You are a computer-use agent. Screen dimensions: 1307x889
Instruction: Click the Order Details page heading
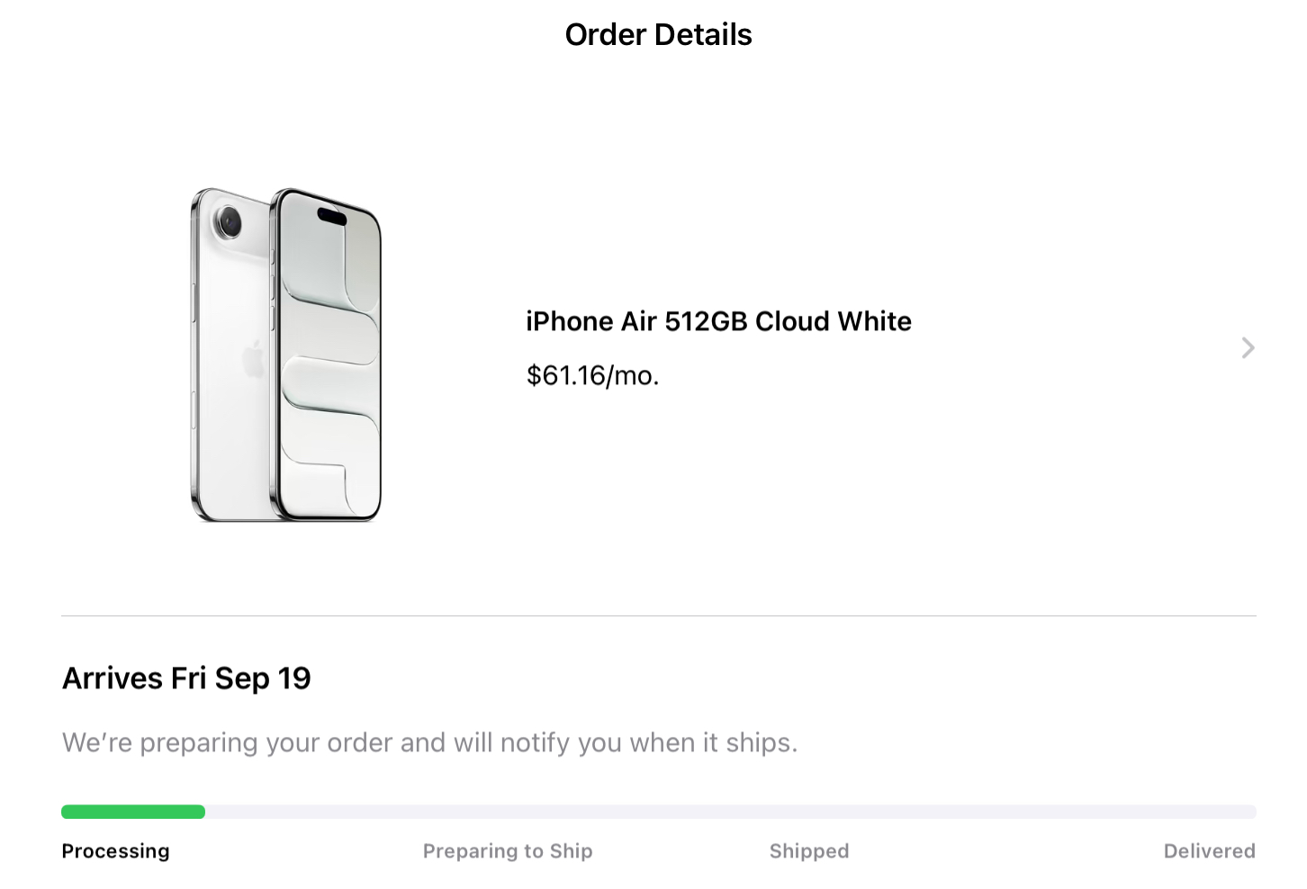[x=658, y=34]
